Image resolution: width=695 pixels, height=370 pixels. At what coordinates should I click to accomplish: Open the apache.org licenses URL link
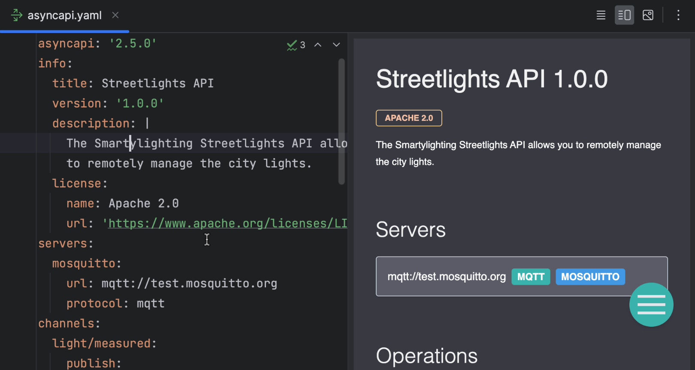pyautogui.click(x=227, y=224)
